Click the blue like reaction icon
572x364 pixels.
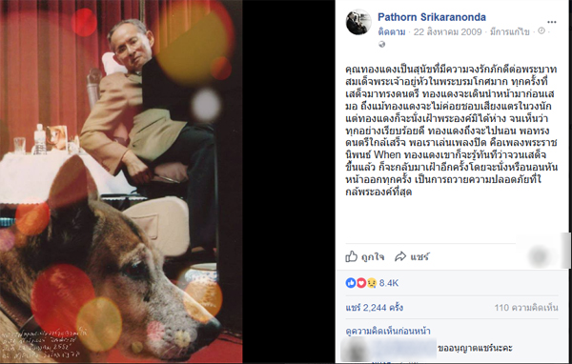point(351,283)
